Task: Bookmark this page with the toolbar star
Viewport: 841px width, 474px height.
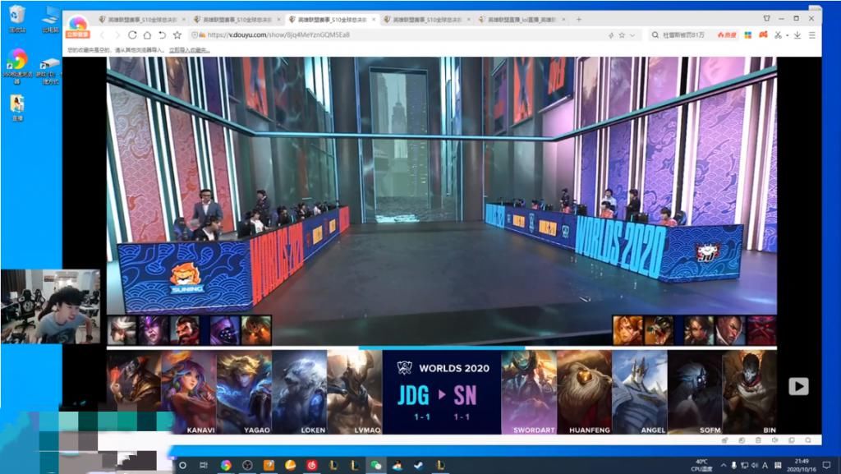Action: 177,35
